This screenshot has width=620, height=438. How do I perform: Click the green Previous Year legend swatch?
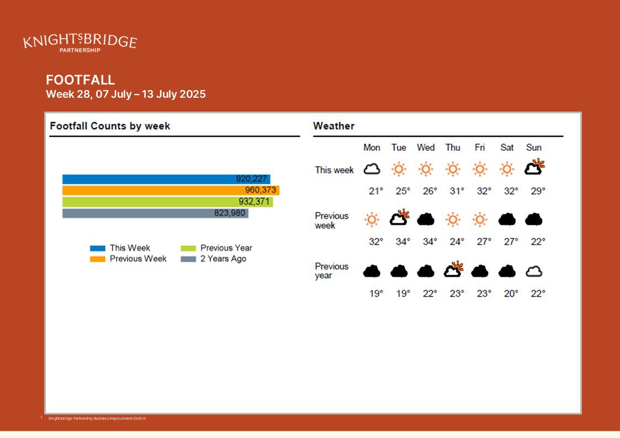click(188, 249)
